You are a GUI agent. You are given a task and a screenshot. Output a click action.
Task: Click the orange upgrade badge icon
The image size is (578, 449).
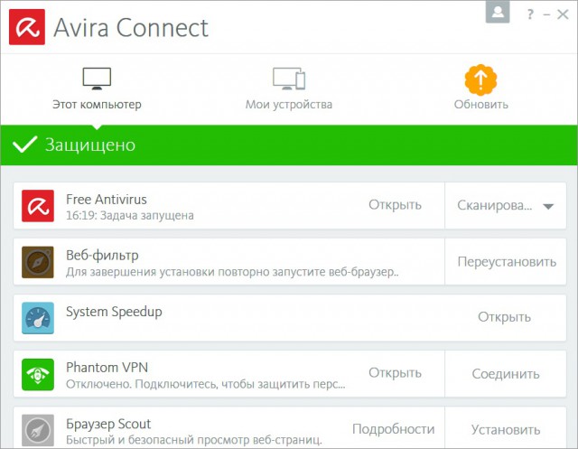(480, 80)
